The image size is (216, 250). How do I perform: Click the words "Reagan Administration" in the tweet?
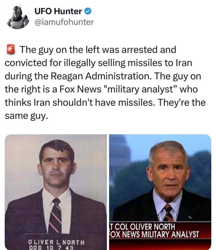[x=103, y=76]
